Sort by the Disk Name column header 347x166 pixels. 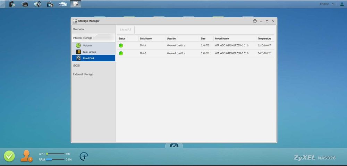(152, 38)
